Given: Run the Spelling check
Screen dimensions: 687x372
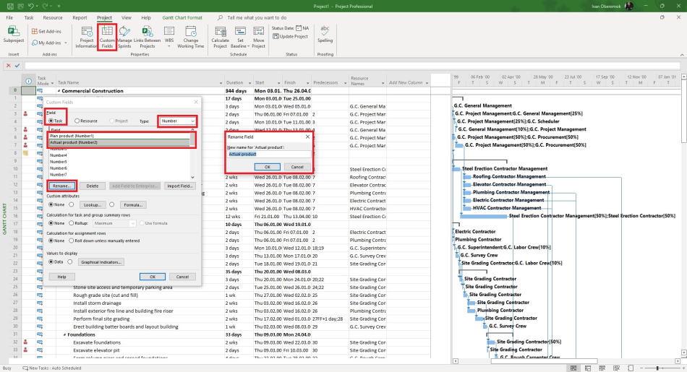Looking at the screenshot, I should pyautogui.click(x=325, y=34).
